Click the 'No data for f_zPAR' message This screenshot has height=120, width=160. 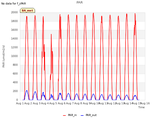[x=13, y=3]
